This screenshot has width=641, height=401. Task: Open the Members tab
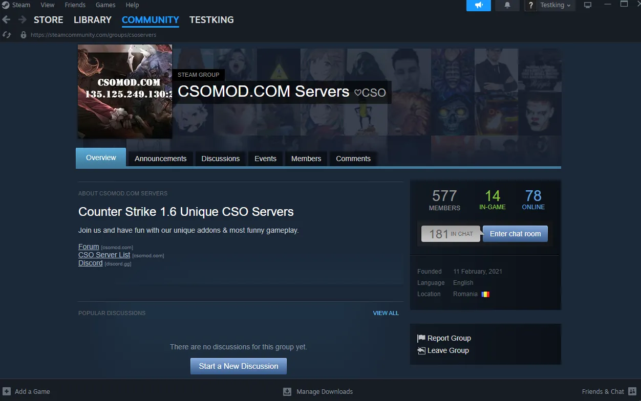(x=306, y=159)
